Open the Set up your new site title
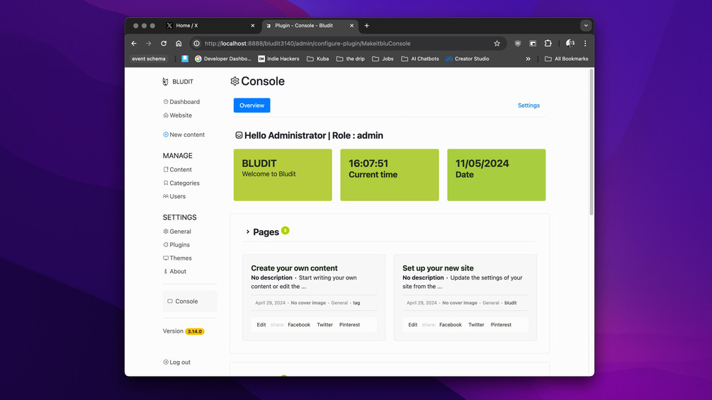 [438, 268]
